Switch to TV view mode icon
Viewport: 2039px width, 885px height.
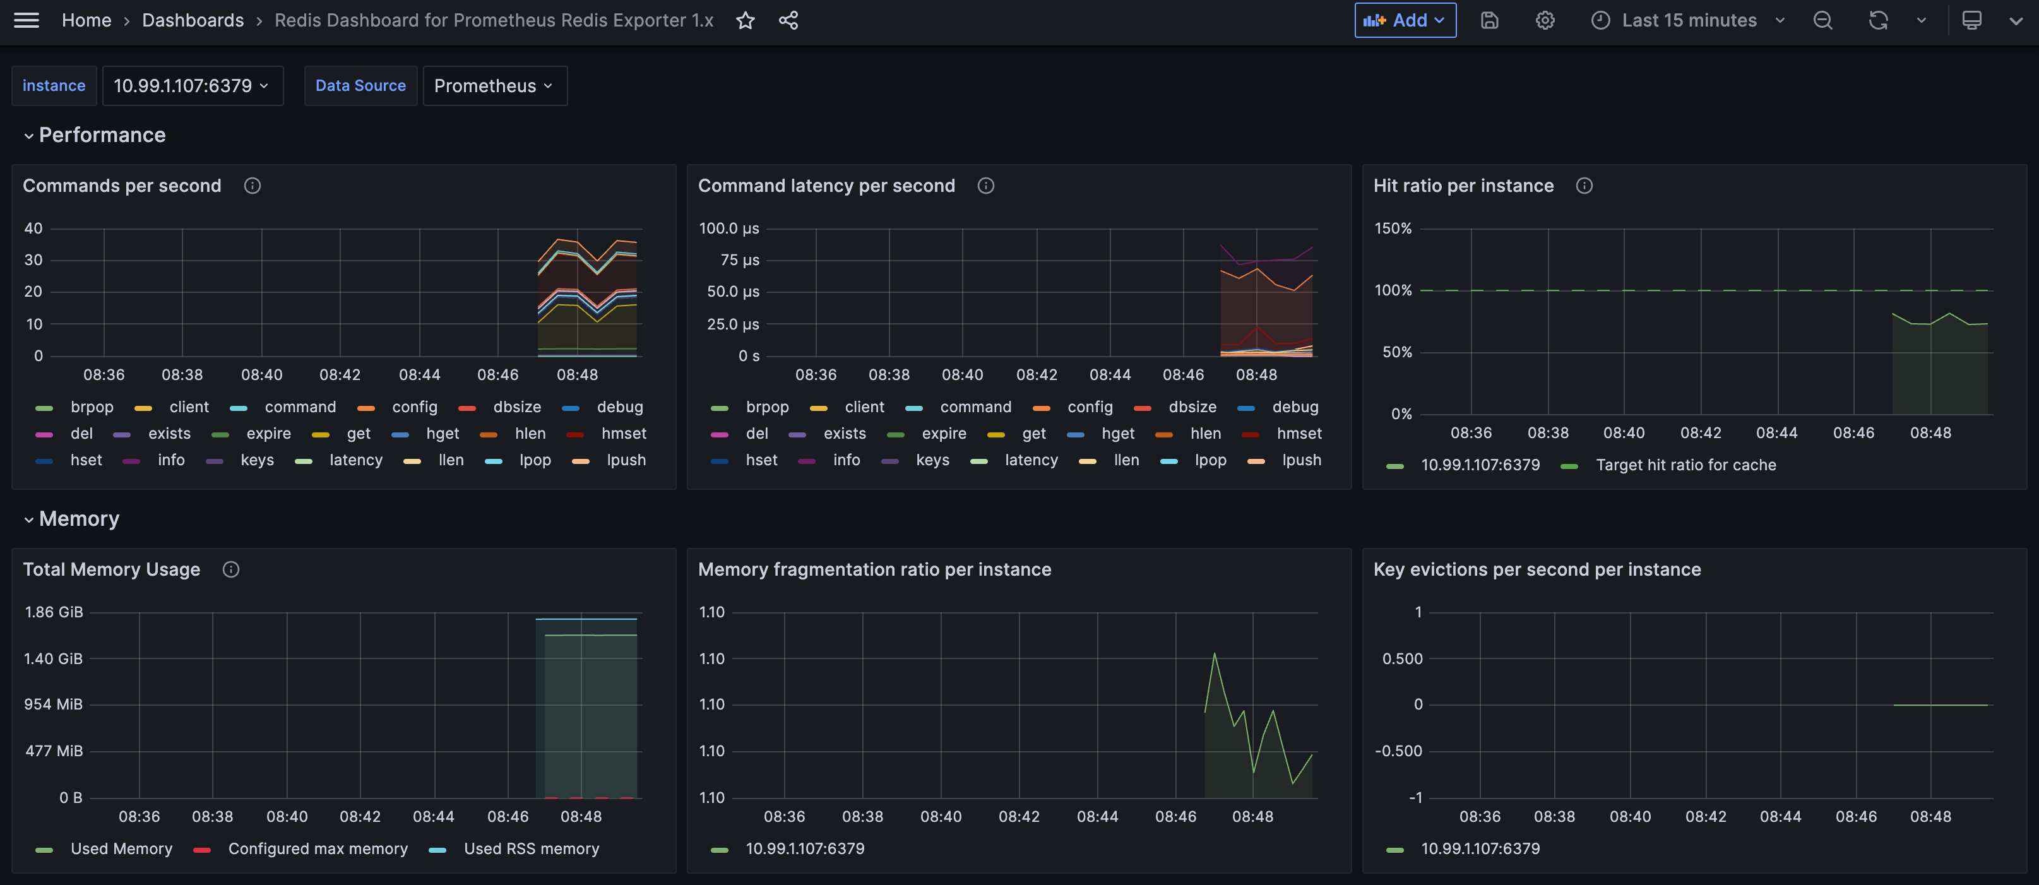[x=1971, y=21]
